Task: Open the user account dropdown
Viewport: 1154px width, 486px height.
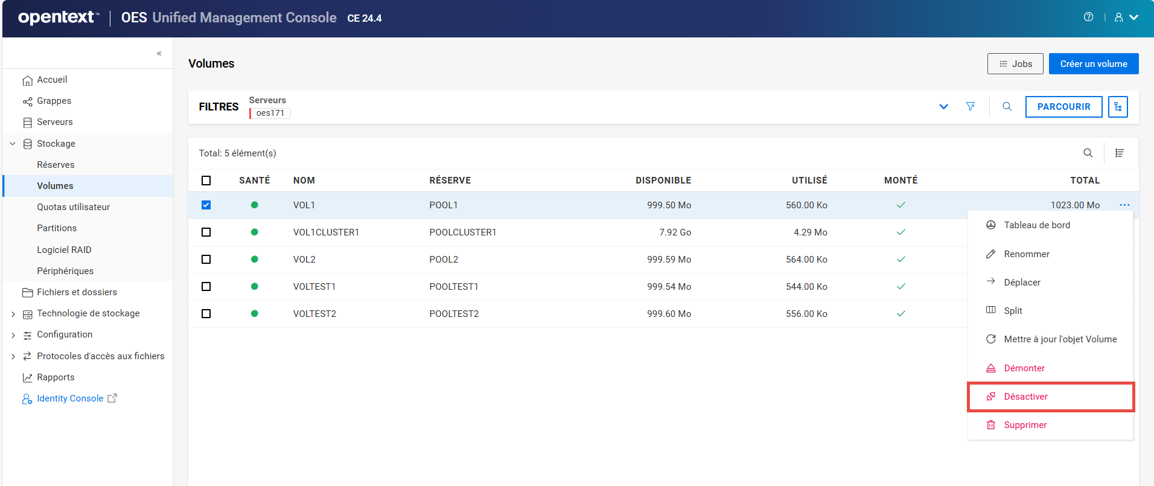Action: point(1126,18)
